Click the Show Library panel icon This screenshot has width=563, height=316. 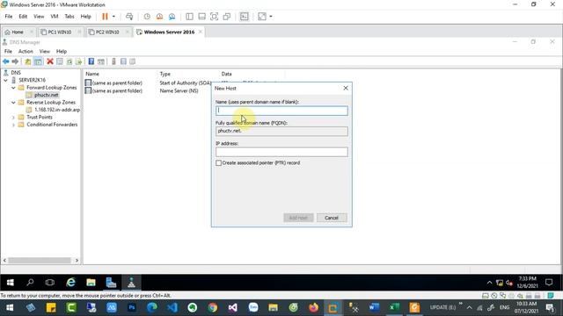(189, 17)
